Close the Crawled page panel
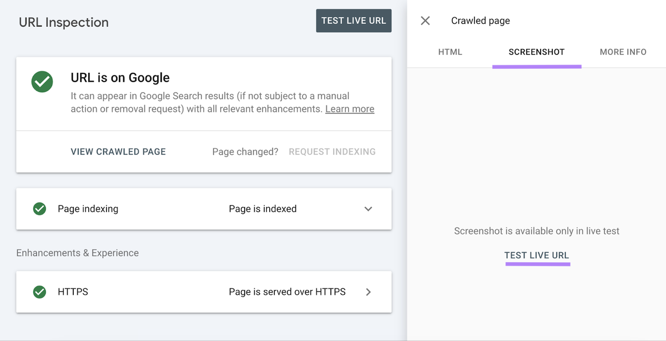666x341 pixels. click(x=425, y=21)
